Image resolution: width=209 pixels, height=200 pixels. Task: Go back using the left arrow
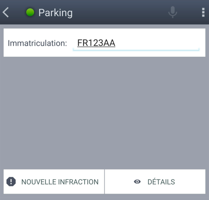(x=6, y=12)
